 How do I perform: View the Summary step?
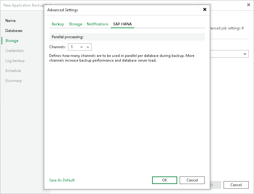[13, 81]
